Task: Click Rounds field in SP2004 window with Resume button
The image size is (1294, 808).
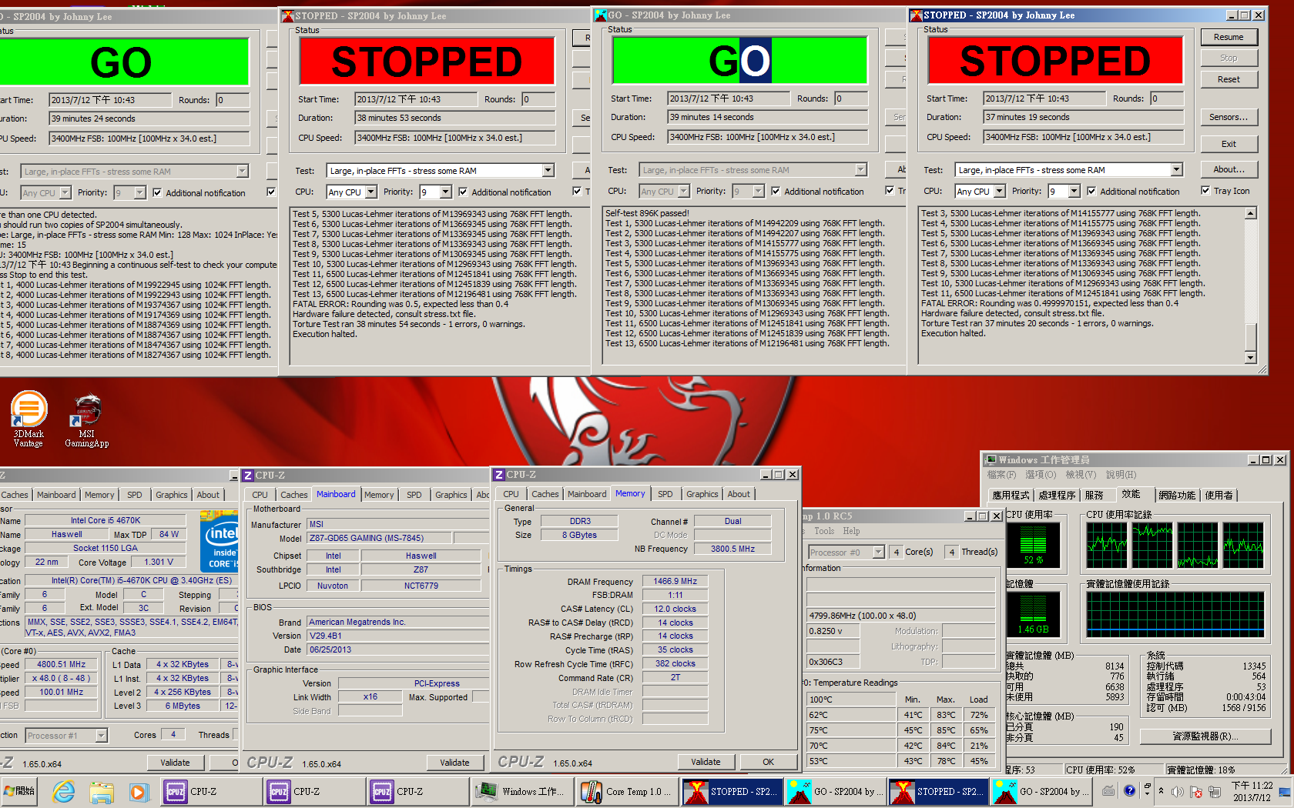Action: (x=1165, y=98)
